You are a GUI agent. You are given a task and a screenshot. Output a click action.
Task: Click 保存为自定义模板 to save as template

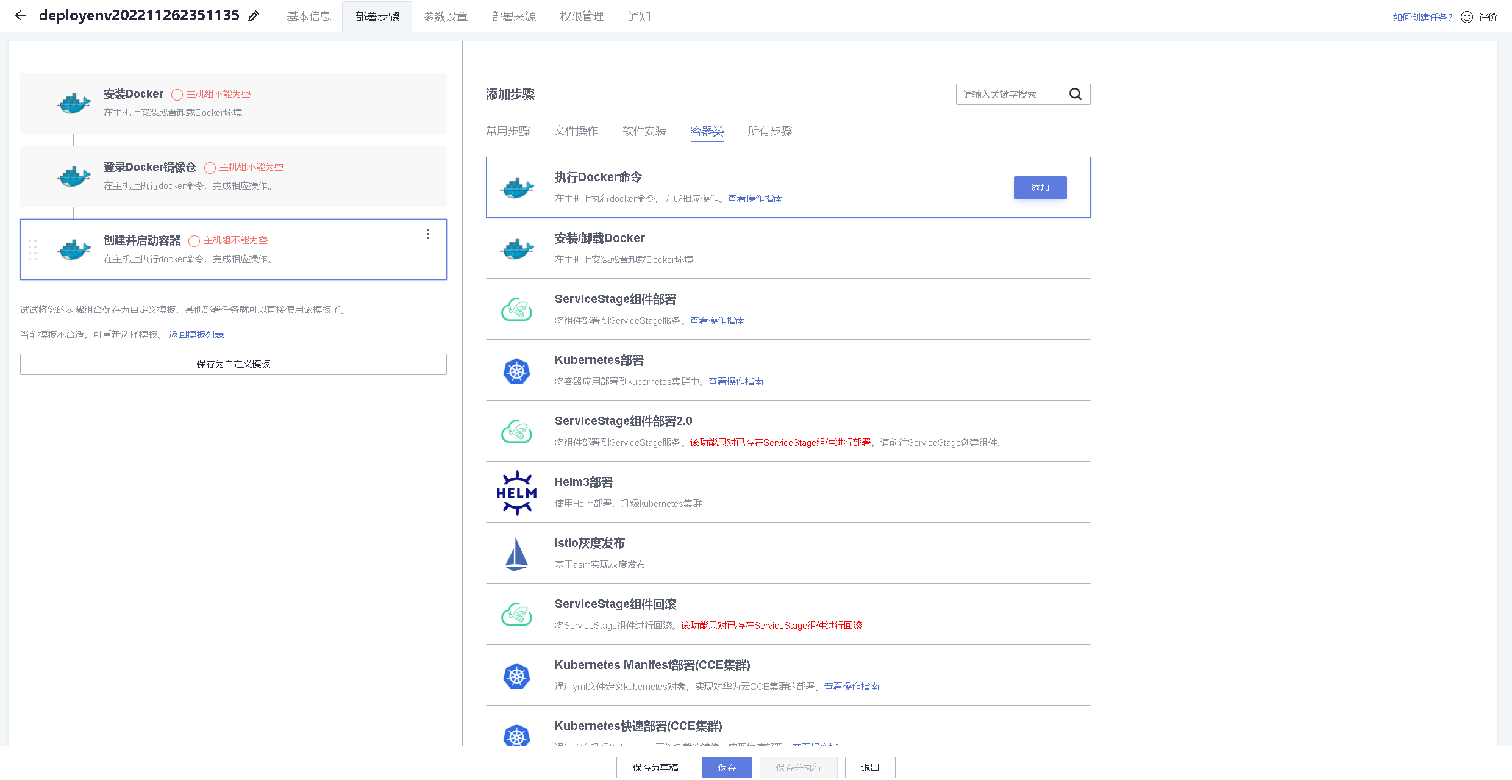coord(234,363)
